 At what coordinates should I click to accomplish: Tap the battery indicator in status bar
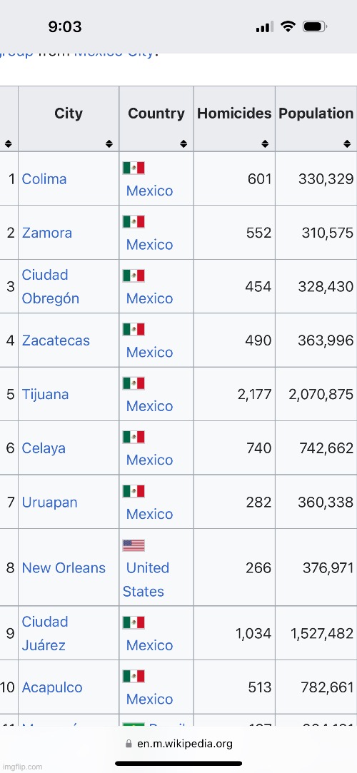point(315,26)
